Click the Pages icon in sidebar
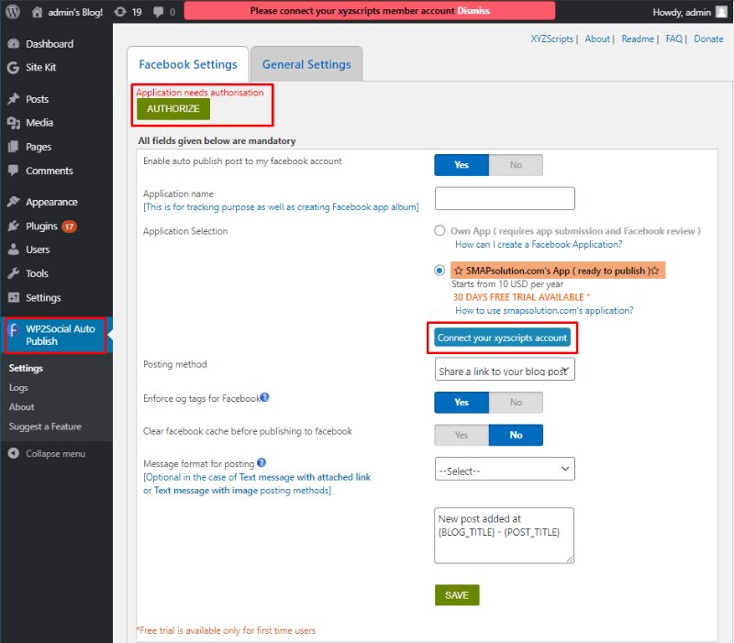The image size is (734, 643). pyautogui.click(x=14, y=147)
